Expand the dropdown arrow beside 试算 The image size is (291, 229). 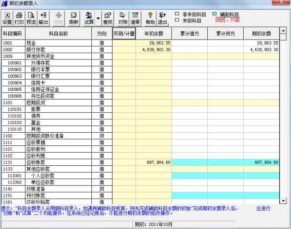click(x=98, y=18)
